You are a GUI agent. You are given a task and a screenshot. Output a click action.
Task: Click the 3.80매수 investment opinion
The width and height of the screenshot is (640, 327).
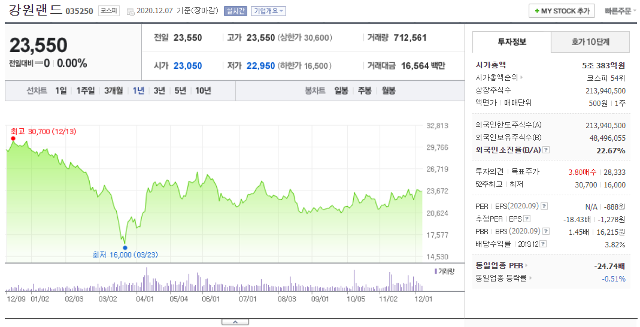tap(582, 172)
